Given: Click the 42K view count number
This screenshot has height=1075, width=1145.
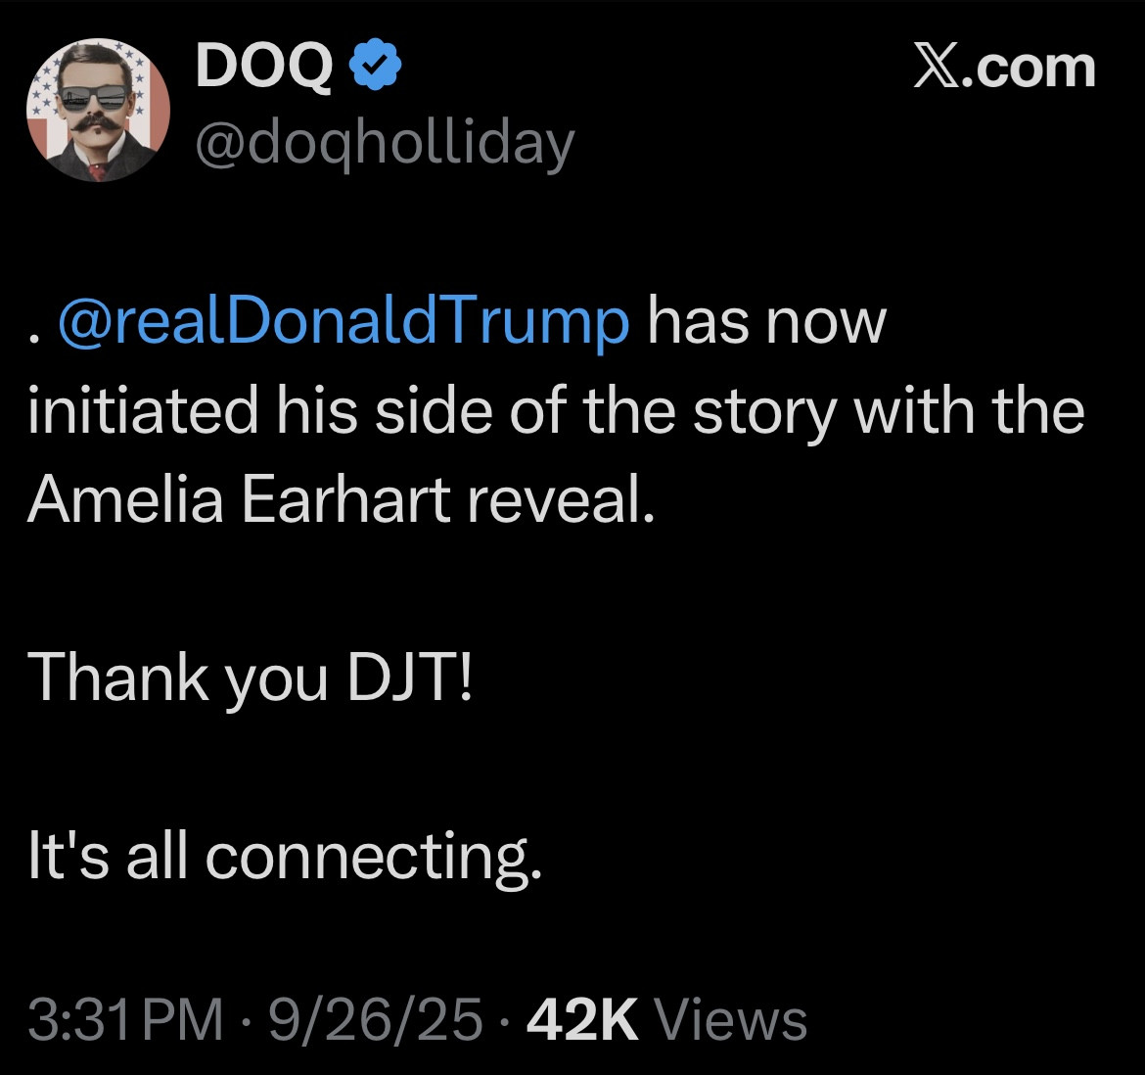Looking at the screenshot, I should click(x=582, y=1019).
